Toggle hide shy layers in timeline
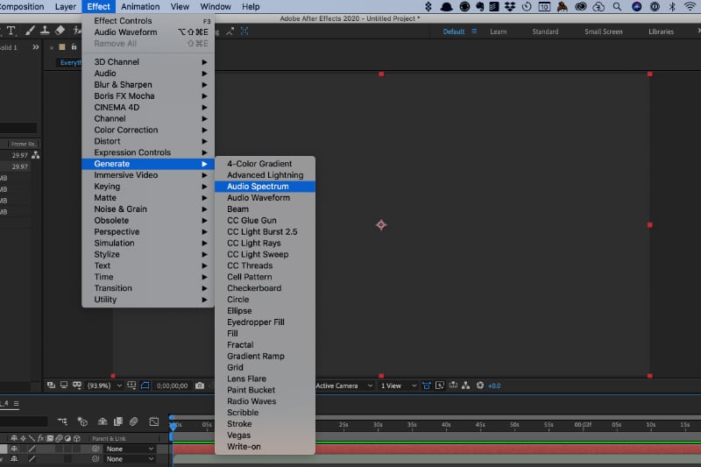Viewport: 701px width, 467px height. 103,421
